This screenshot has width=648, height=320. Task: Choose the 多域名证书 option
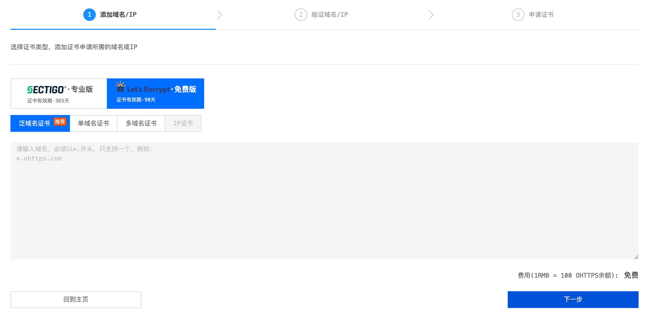click(x=141, y=123)
